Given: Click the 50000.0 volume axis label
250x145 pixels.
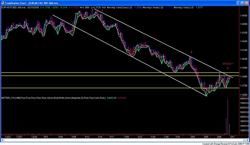Looking at the screenshot, I should pos(244,112).
